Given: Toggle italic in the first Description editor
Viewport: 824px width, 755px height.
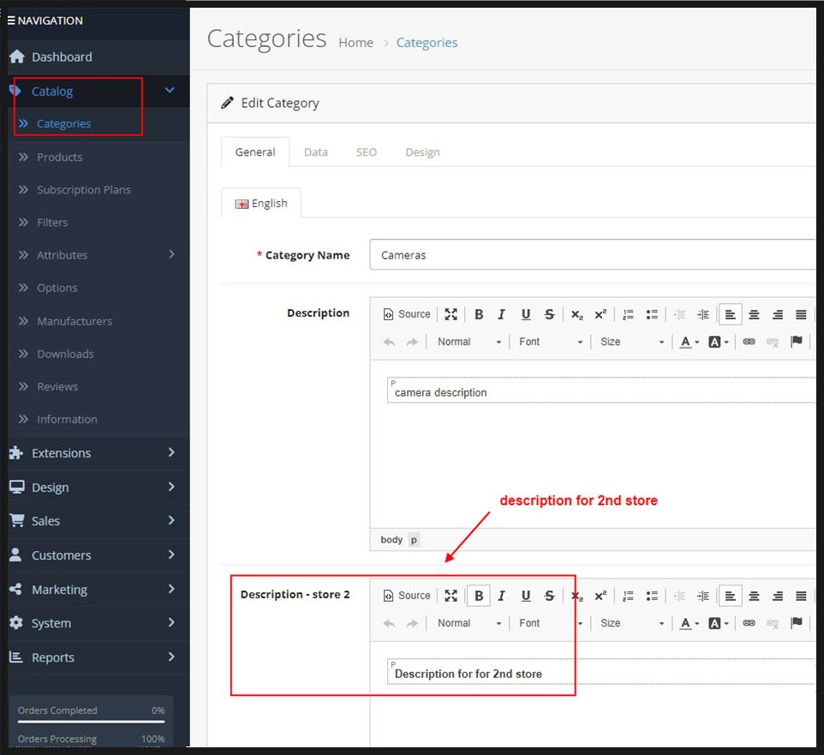Looking at the screenshot, I should coord(502,314).
